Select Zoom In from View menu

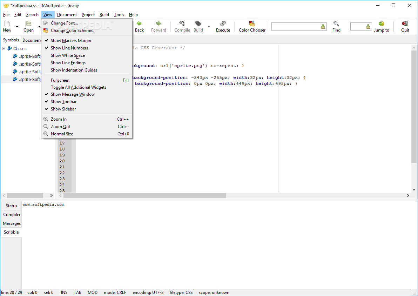pos(87,119)
